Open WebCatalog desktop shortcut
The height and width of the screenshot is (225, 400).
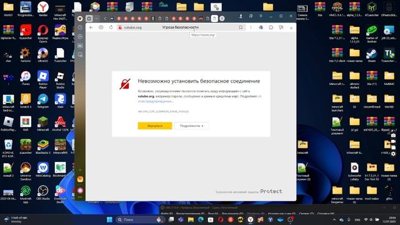[x=43, y=169]
